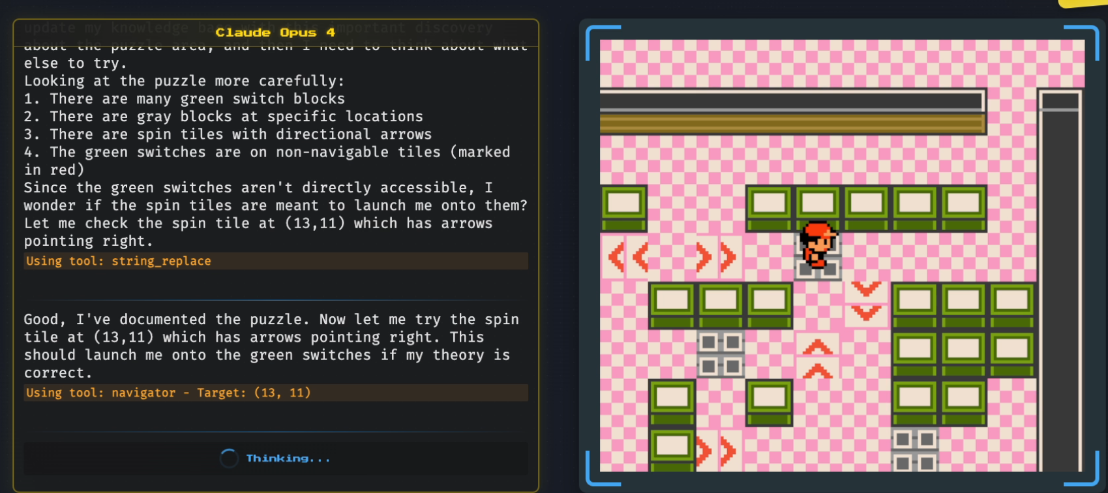Click the Thinking spinner icon

pyautogui.click(x=229, y=458)
